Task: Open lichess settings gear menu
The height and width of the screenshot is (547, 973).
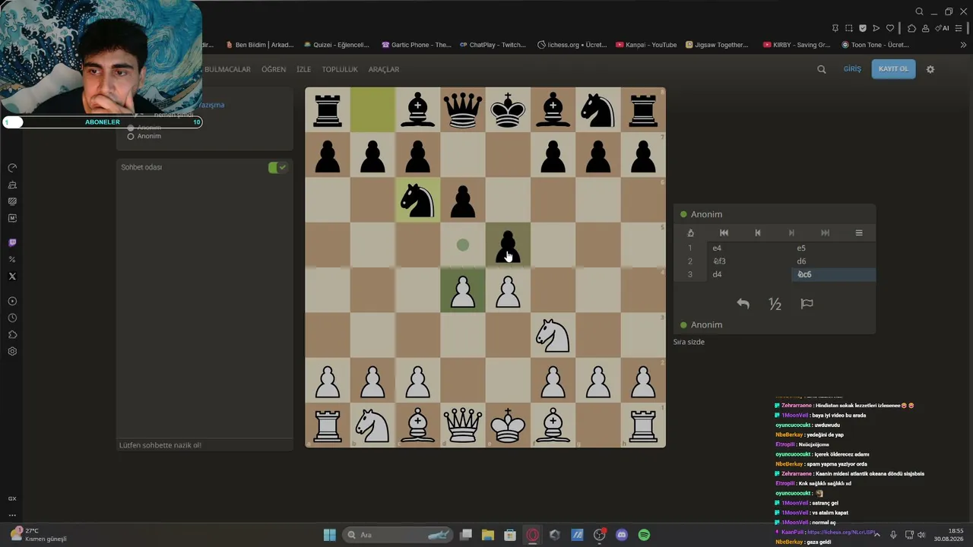Action: pyautogui.click(x=930, y=69)
